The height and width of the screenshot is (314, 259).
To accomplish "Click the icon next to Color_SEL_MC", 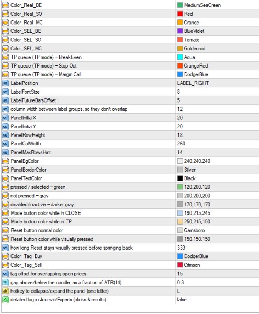I will 6,49.
